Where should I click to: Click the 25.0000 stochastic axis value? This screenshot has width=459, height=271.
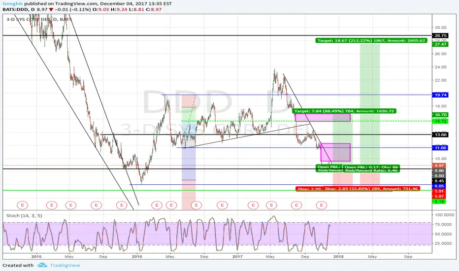[x=444, y=243]
